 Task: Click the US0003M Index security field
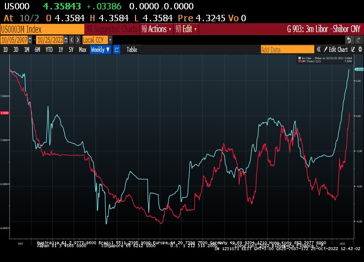click(42, 29)
